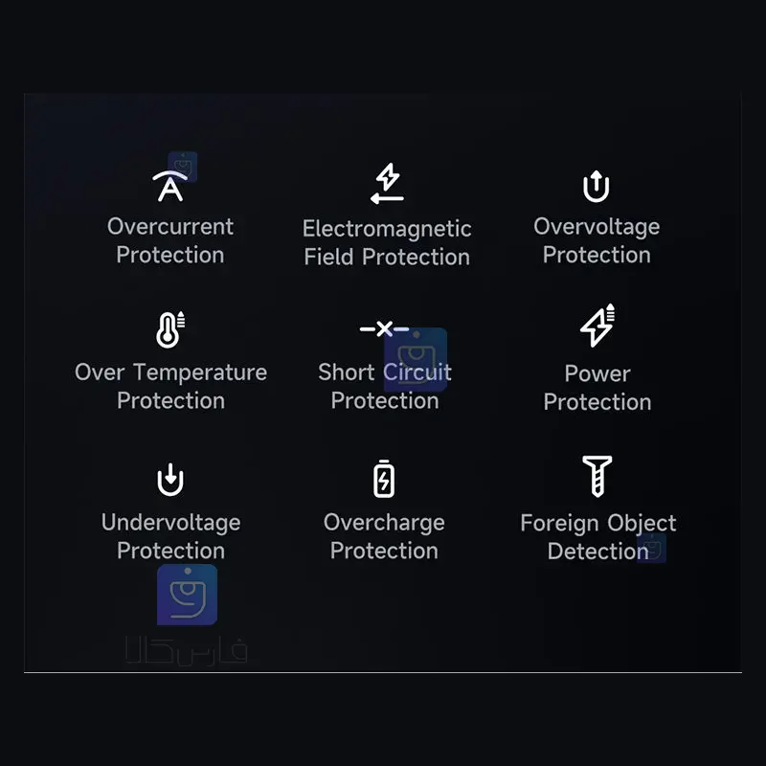The height and width of the screenshot is (766, 766).
Task: Click the Overcharge Protection battery icon
Action: point(384,479)
